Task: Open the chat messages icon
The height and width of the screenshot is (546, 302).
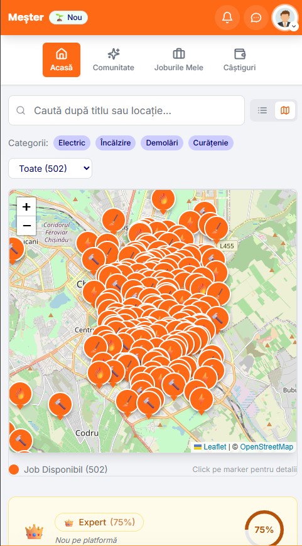Action: (256, 17)
